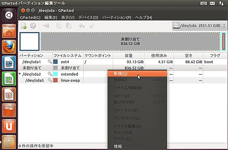Open the 編集(E) menu
Viewport: 228px width, 150px height.
pyautogui.click(x=51, y=17)
